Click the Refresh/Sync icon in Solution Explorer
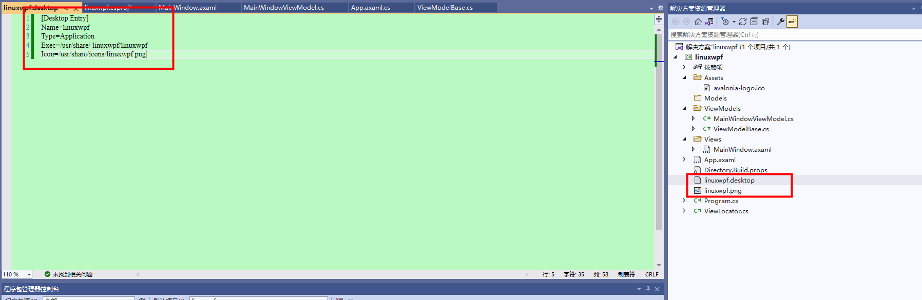Screen dimensions: 922x300 click(743, 22)
